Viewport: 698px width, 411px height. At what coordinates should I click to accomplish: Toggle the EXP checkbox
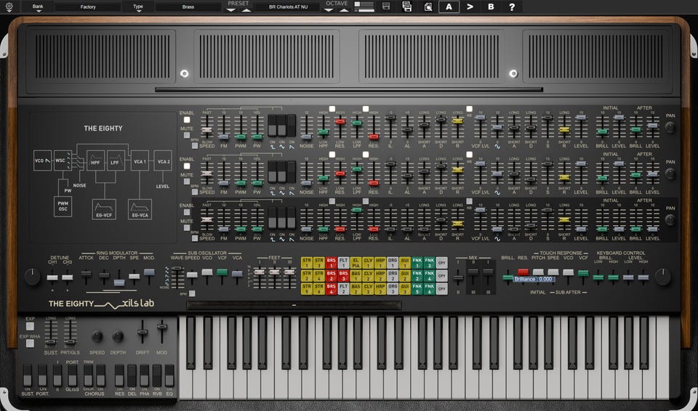tap(30, 327)
